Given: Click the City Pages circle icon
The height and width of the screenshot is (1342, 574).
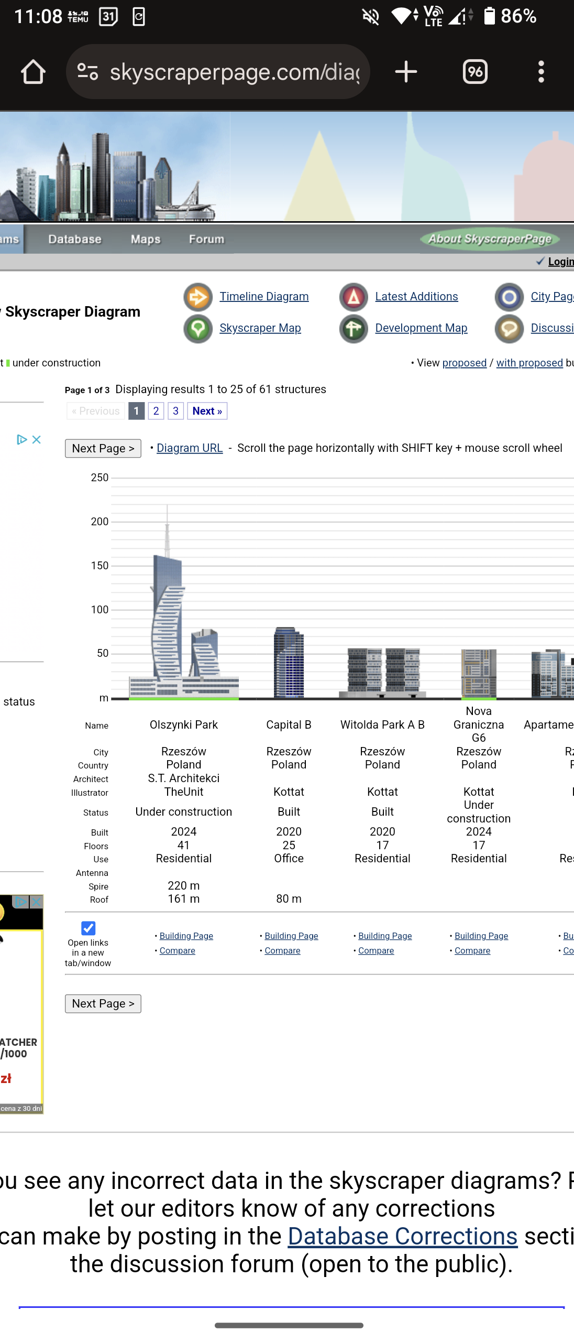Looking at the screenshot, I should [509, 297].
